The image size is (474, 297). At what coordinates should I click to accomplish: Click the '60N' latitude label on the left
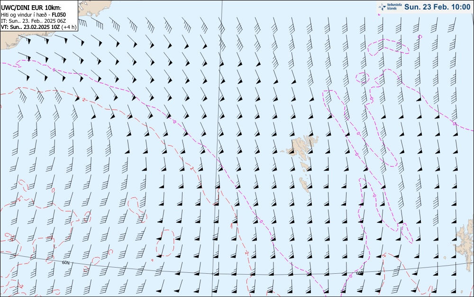tap(65, 262)
